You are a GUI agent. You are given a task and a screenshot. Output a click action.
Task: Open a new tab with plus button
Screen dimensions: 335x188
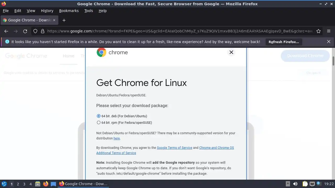click(x=64, y=20)
